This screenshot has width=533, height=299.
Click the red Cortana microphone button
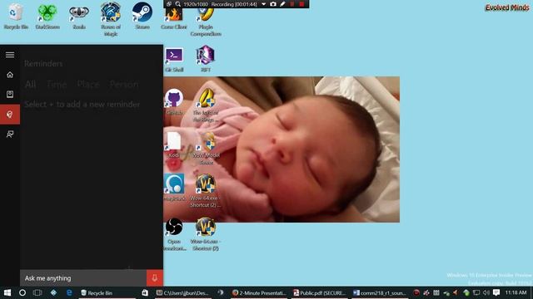tap(155, 278)
